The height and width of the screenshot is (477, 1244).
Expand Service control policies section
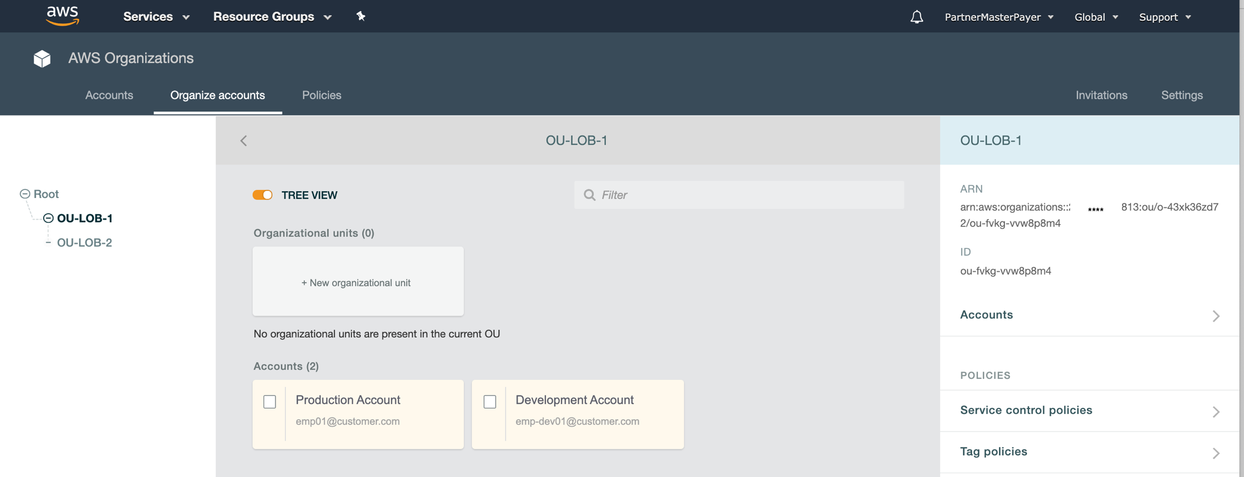[x=1090, y=411]
